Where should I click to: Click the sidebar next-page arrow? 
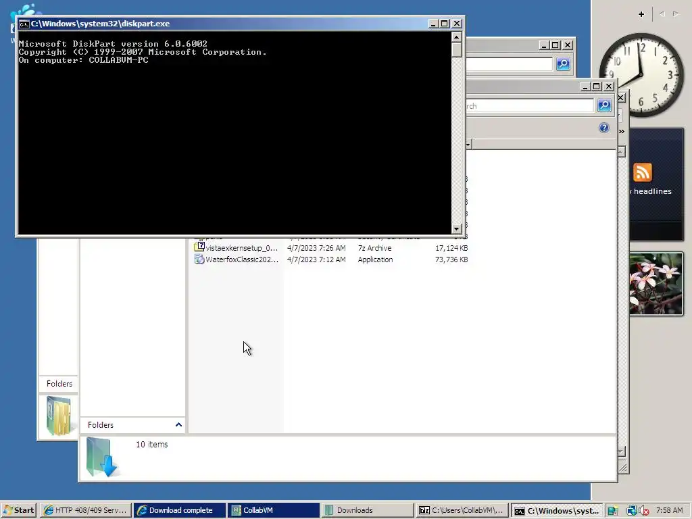(675, 14)
